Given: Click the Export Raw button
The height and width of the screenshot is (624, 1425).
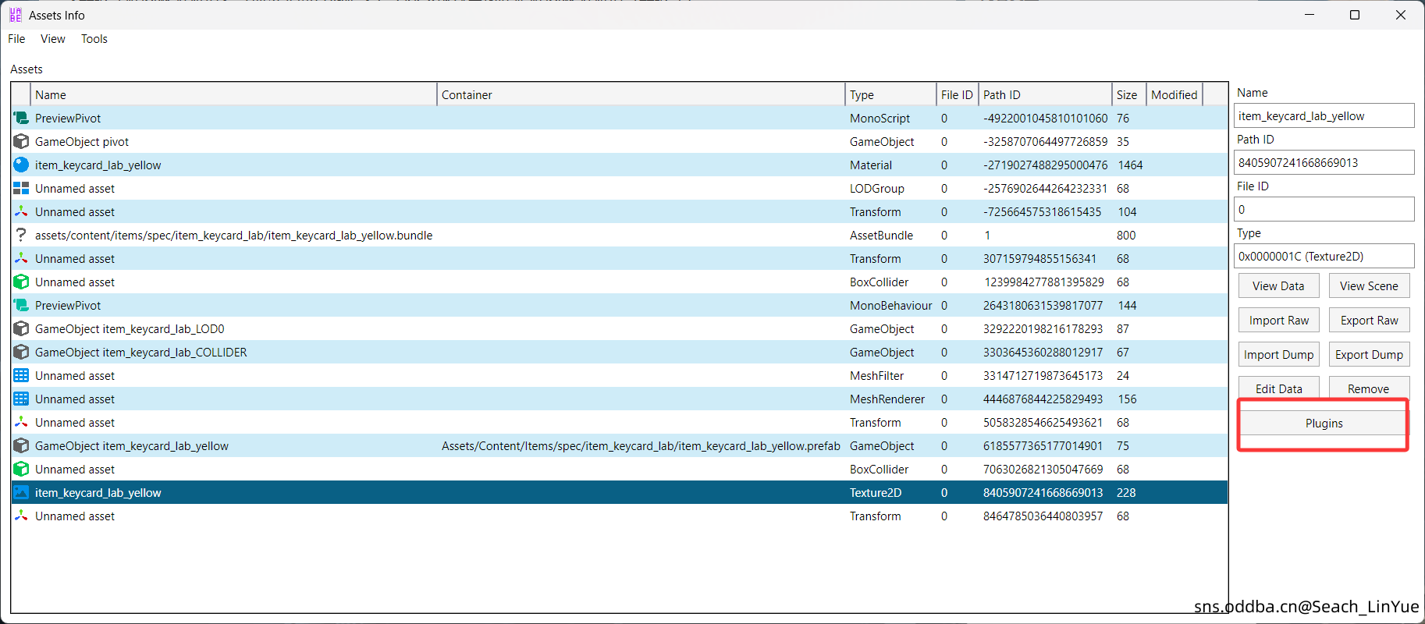Looking at the screenshot, I should coord(1369,321).
